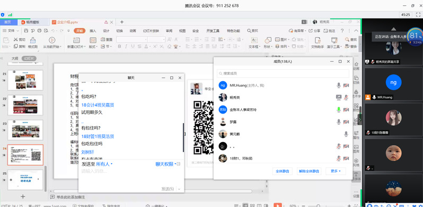Toggle microphone for member 梦露

[339, 122]
